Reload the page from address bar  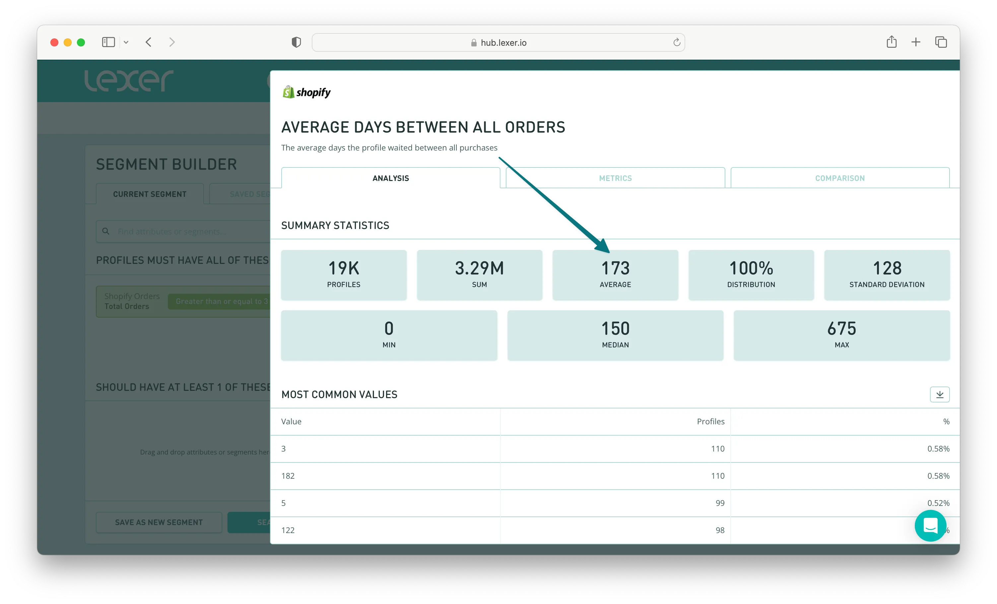(677, 42)
